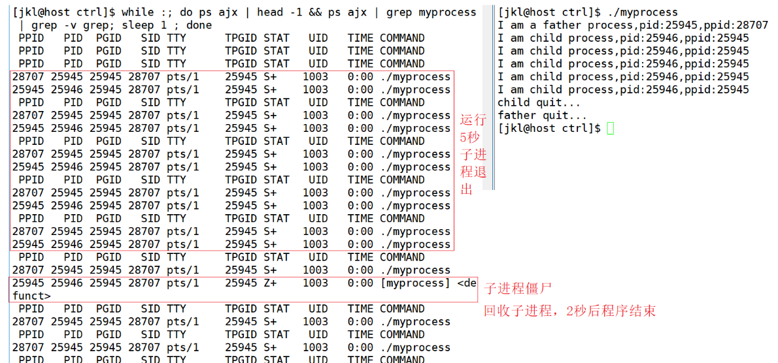Select "./myprocess" command in the right terminal prompt

641,12
